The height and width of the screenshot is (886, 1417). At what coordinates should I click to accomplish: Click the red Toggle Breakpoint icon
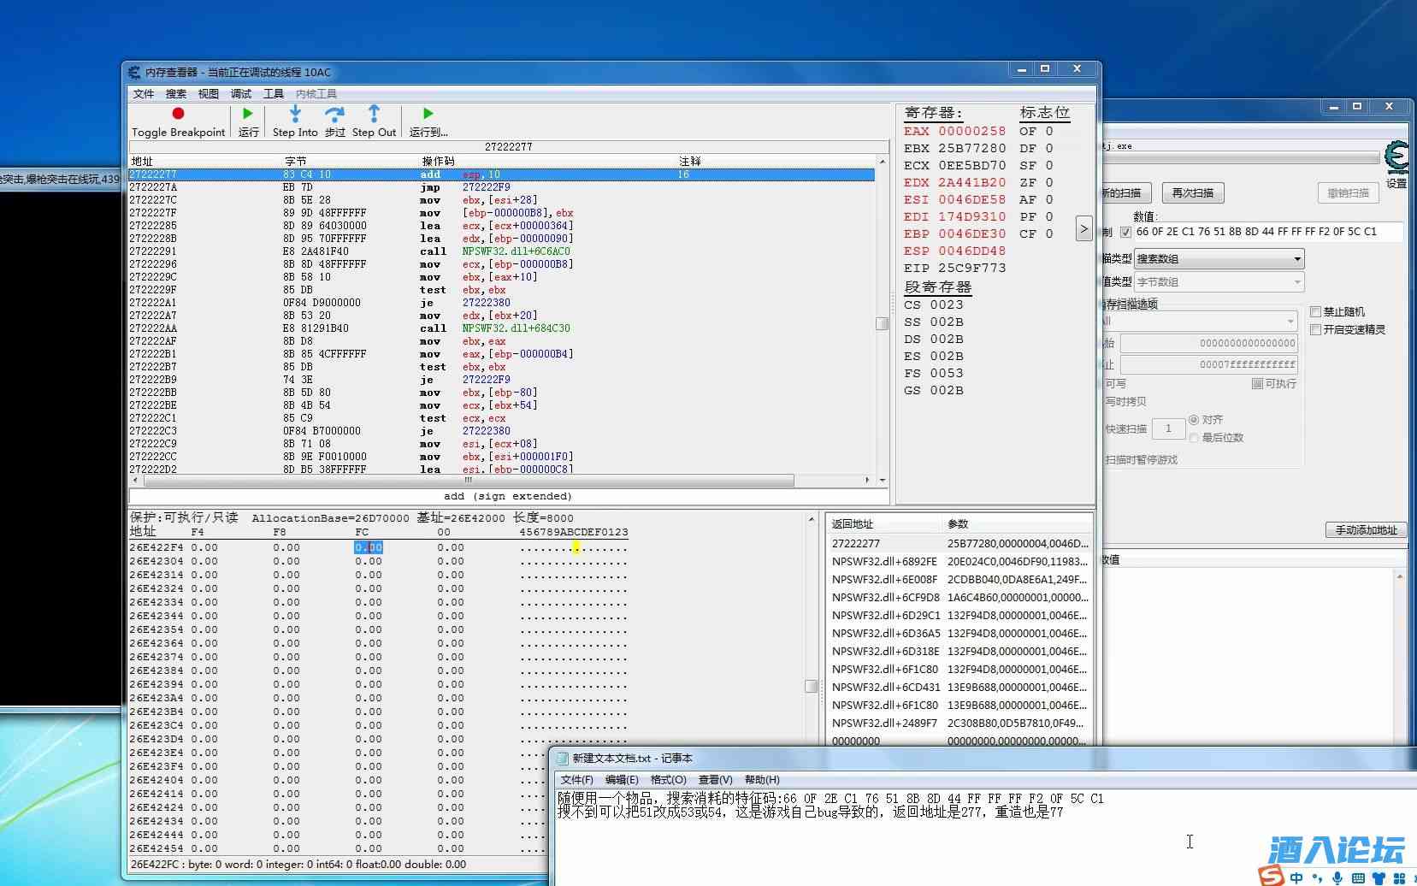click(178, 114)
